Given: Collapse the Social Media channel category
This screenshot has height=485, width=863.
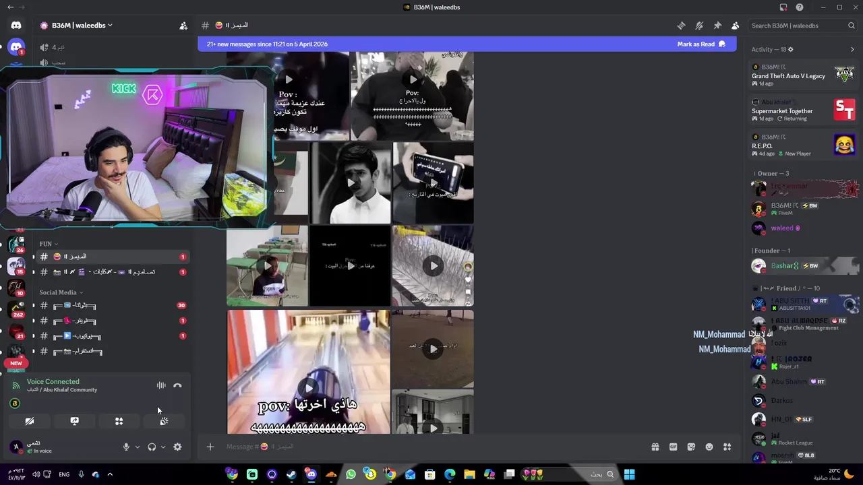Looking at the screenshot, I should tap(61, 292).
